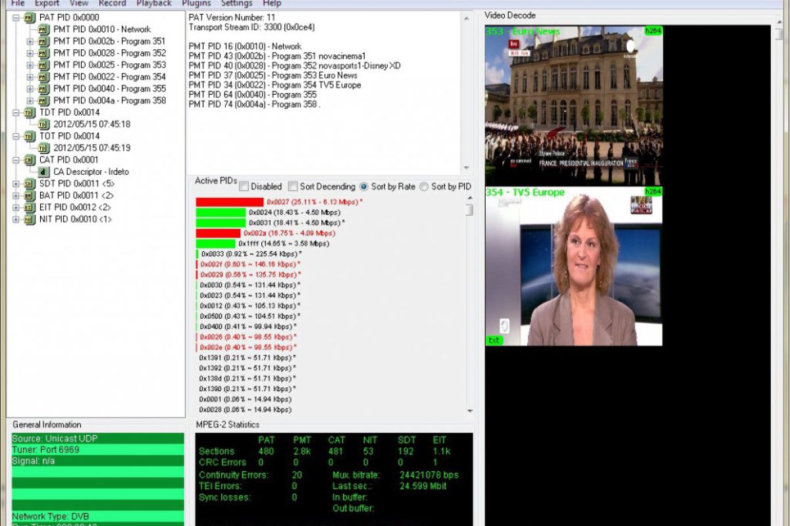Click the SDT PID 0x0011 table icon

(30, 183)
